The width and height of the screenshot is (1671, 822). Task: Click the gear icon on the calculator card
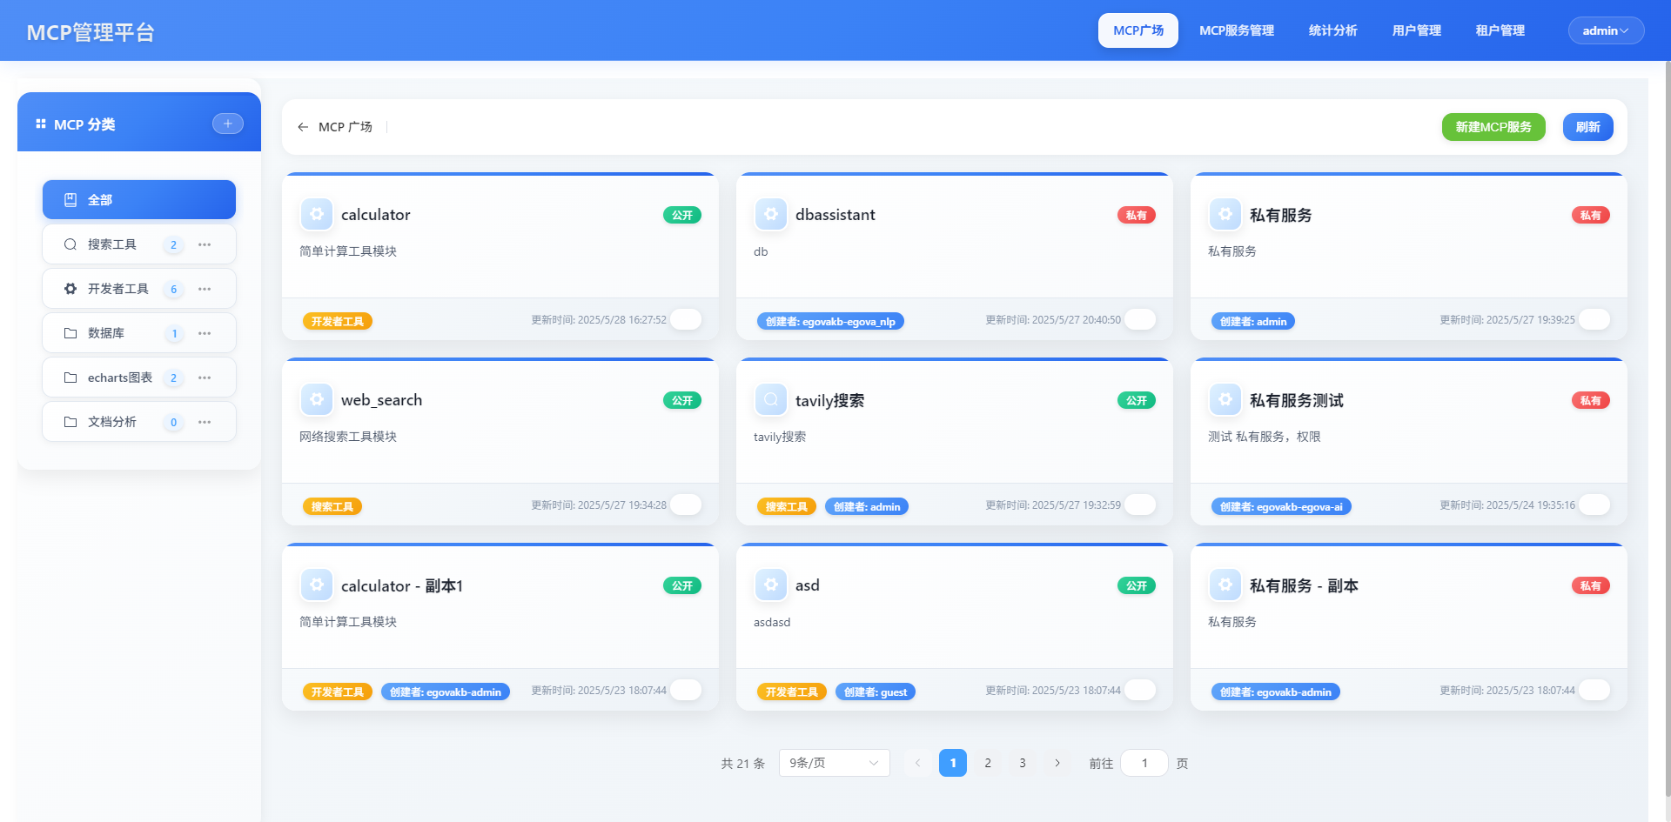point(317,213)
